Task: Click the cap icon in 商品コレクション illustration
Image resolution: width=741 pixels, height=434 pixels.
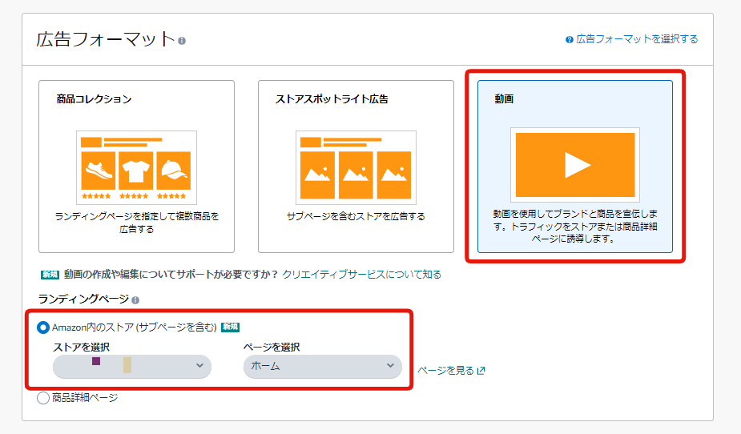Action: 174,170
